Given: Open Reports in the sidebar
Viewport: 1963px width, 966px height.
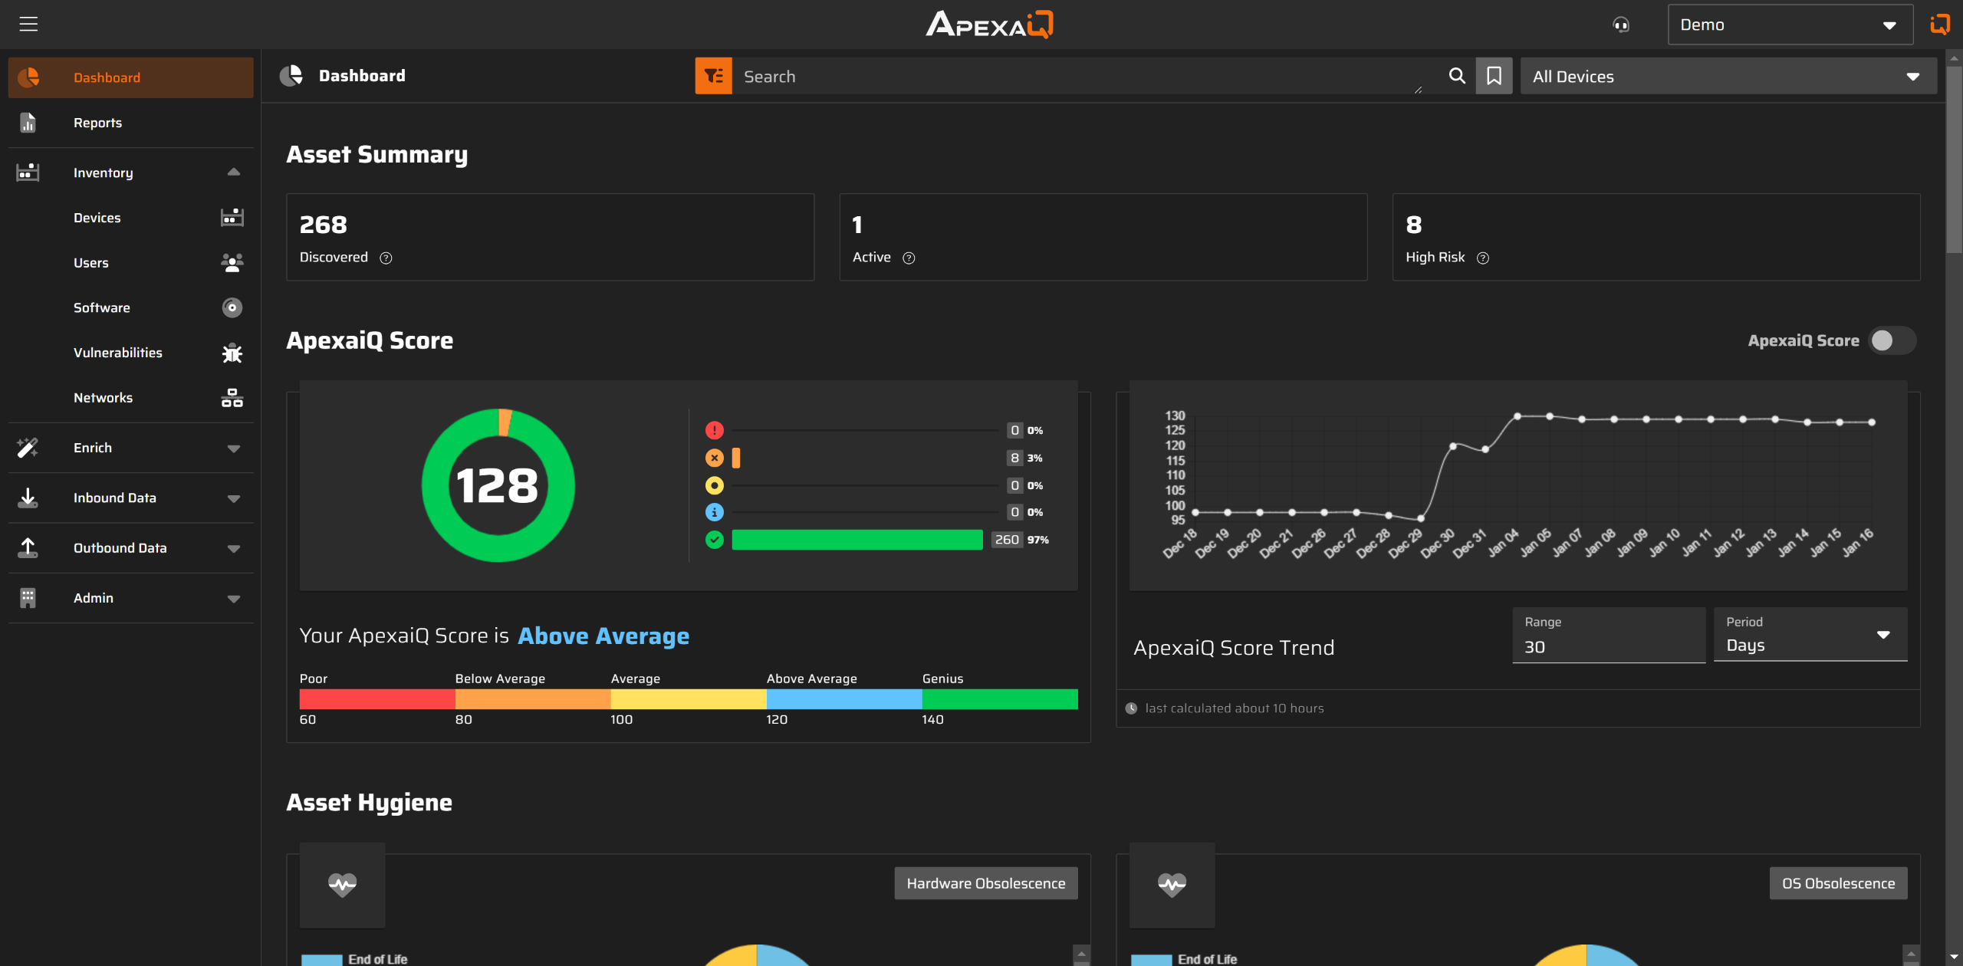Looking at the screenshot, I should point(97,123).
